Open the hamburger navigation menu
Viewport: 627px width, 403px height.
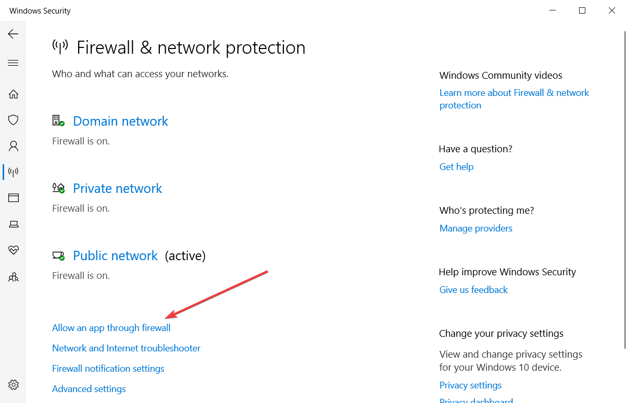tap(13, 63)
